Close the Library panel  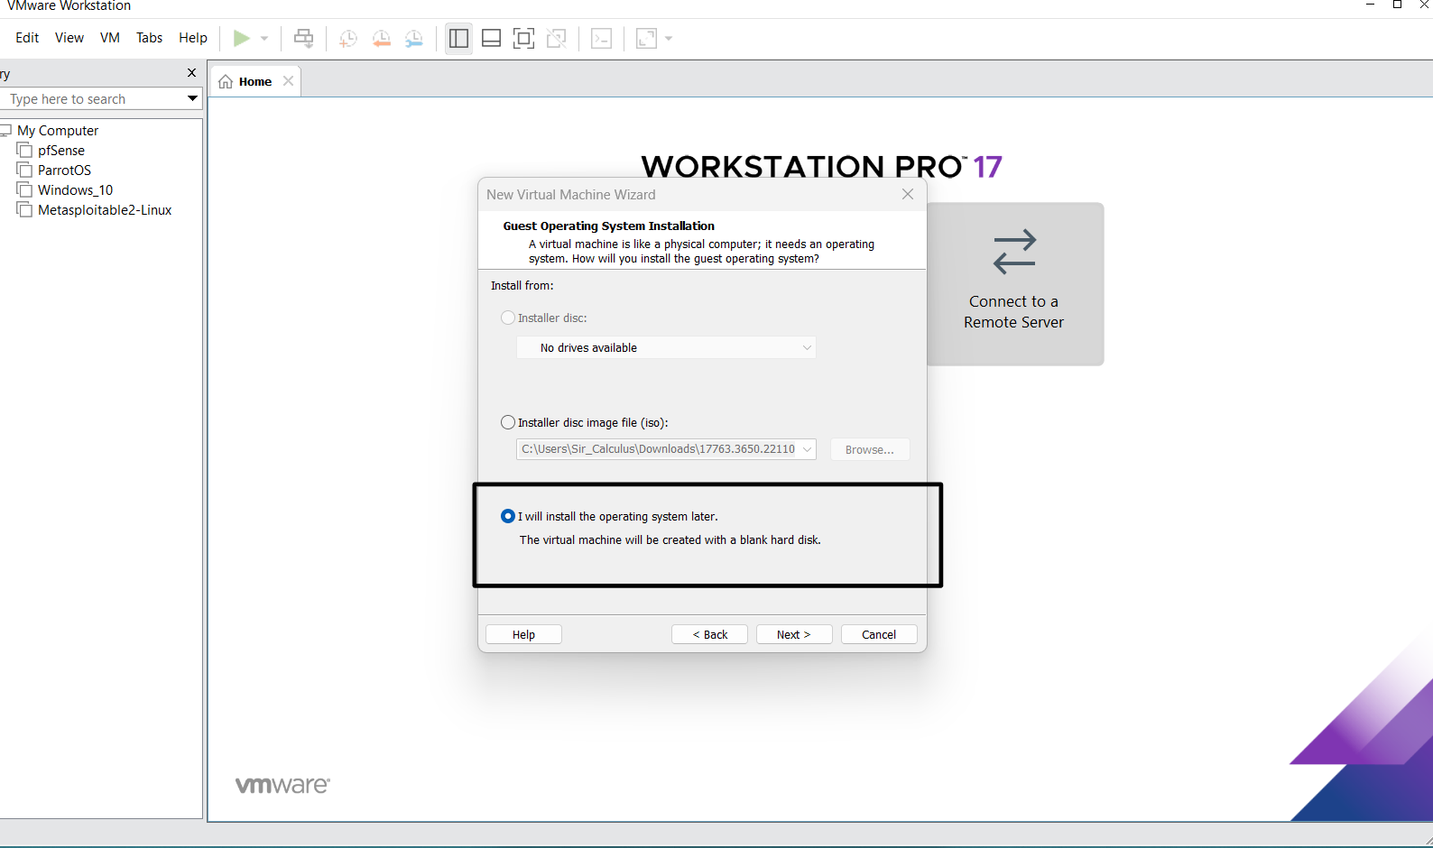point(191,73)
